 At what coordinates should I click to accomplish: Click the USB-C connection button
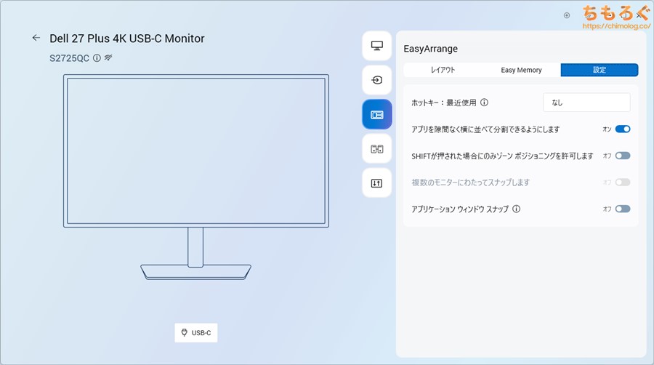pos(196,332)
